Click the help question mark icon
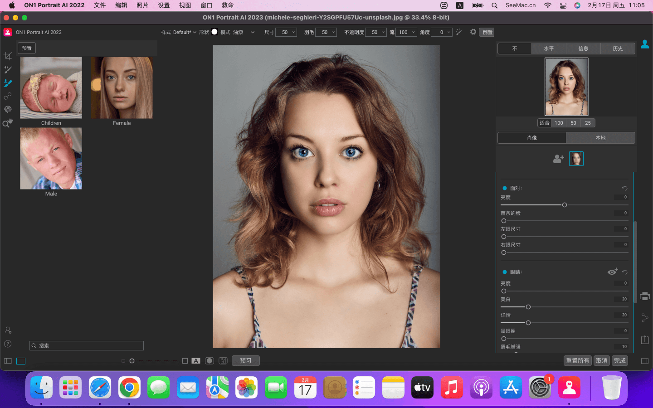 pos(8,344)
